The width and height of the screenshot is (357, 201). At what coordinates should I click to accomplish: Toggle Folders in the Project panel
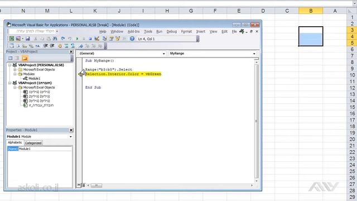pos(25,58)
